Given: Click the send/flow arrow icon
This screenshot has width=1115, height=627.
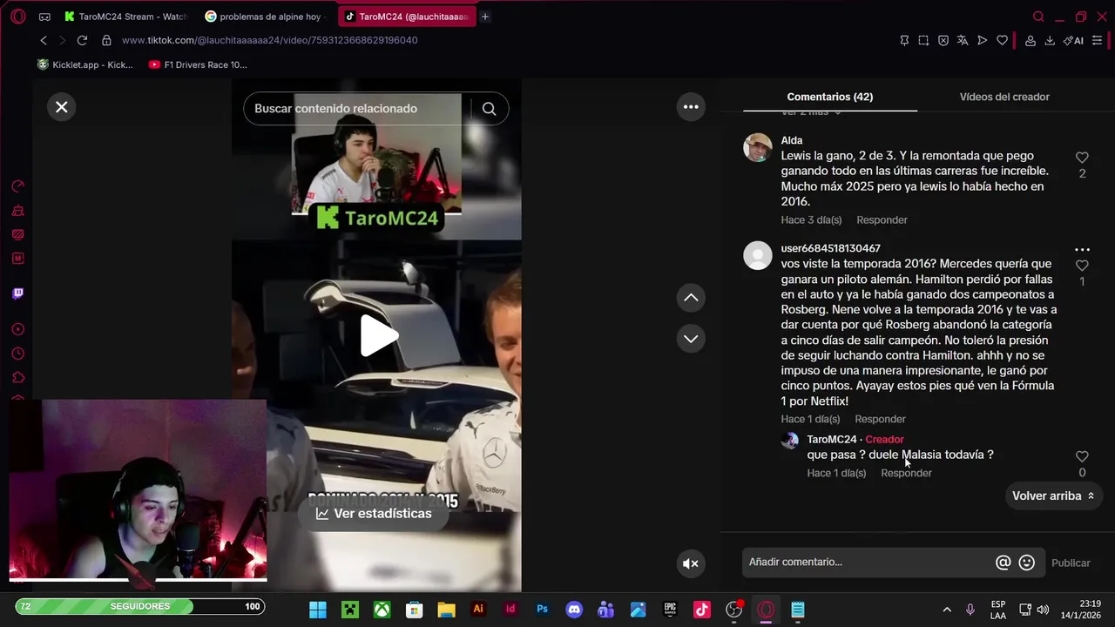Looking at the screenshot, I should (983, 40).
